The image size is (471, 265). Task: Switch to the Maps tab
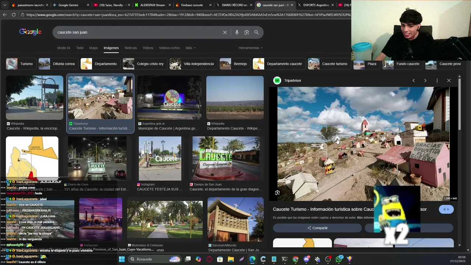coord(93,48)
